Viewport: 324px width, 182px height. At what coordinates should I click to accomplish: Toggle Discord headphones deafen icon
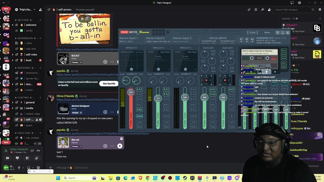tap(29, 168)
